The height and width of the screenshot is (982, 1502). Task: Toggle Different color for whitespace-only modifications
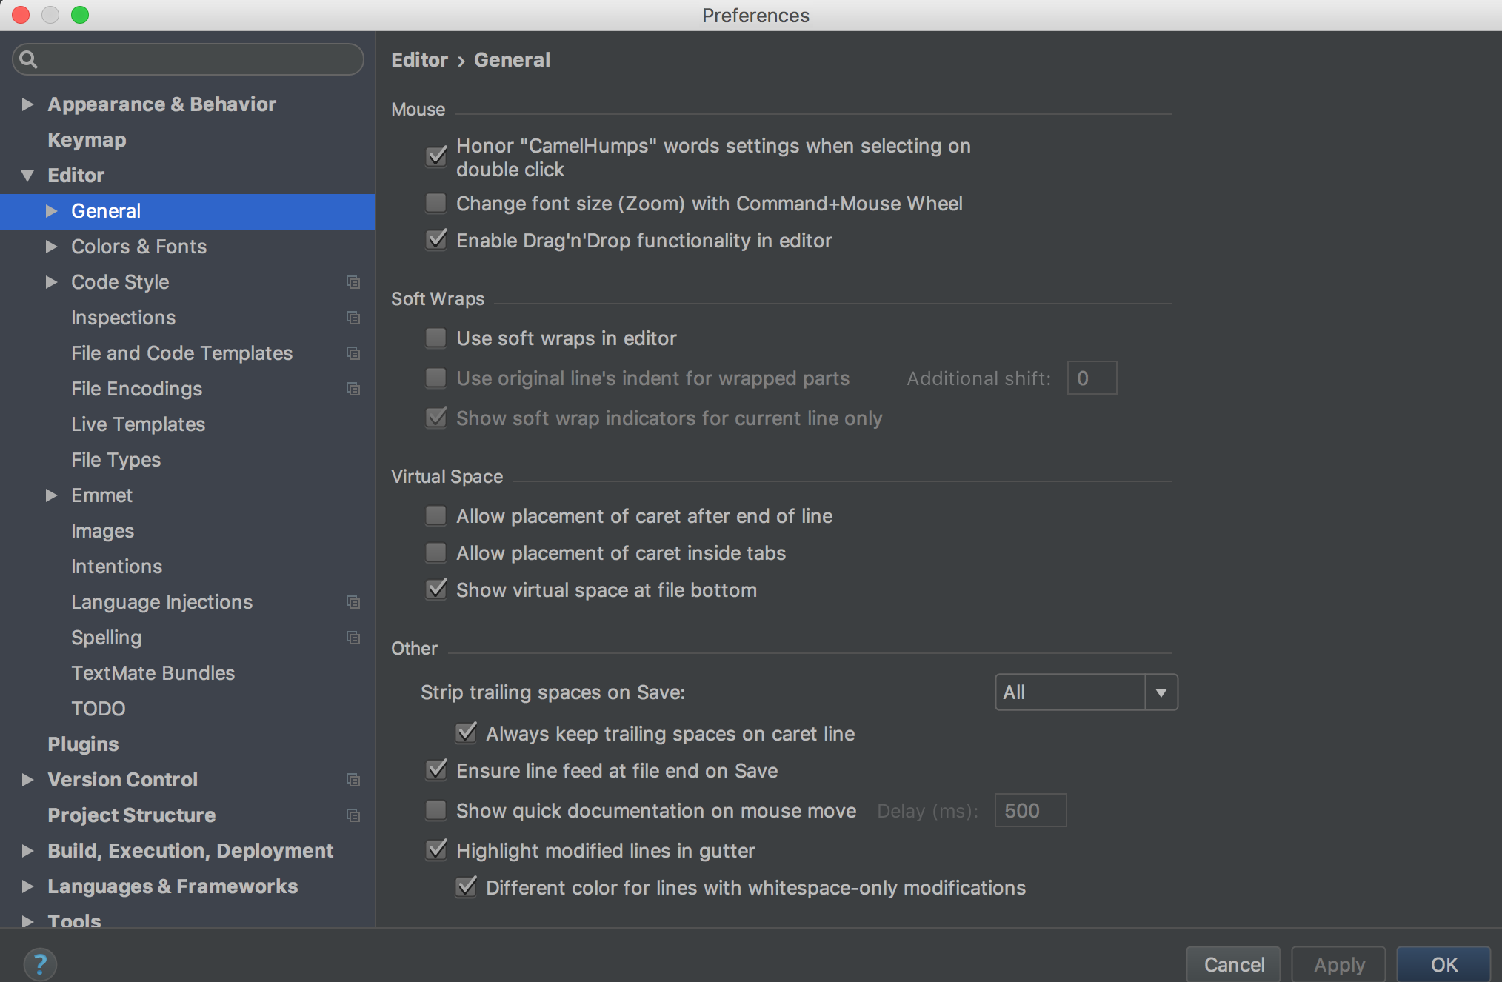[x=466, y=886]
